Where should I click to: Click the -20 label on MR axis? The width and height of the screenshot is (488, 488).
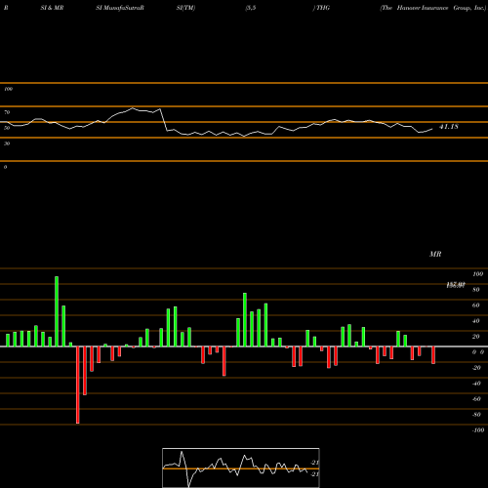pyautogui.click(x=476, y=368)
